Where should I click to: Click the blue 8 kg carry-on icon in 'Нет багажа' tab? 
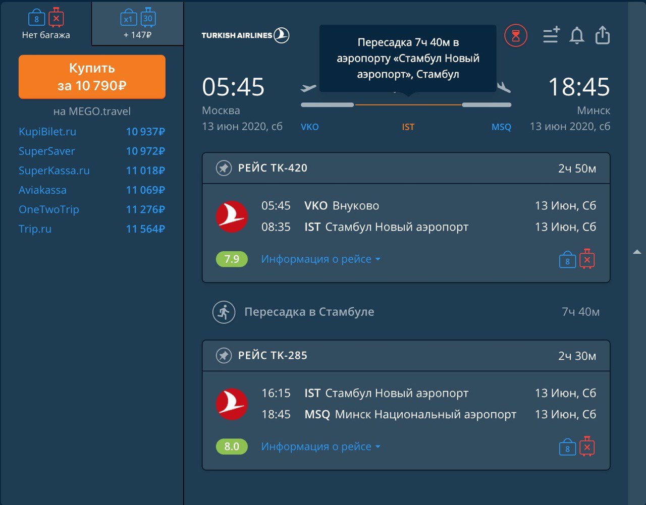click(x=36, y=18)
